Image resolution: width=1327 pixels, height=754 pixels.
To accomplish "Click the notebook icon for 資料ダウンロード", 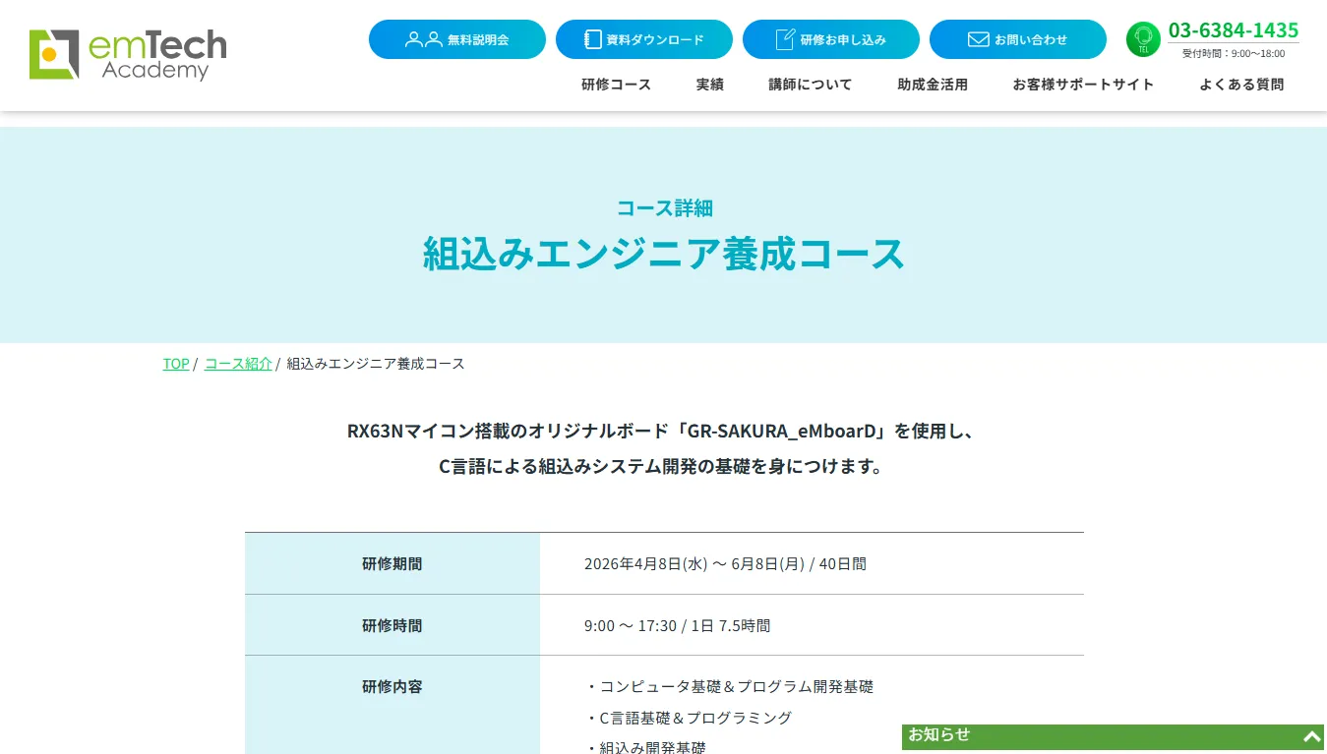I will (x=592, y=39).
